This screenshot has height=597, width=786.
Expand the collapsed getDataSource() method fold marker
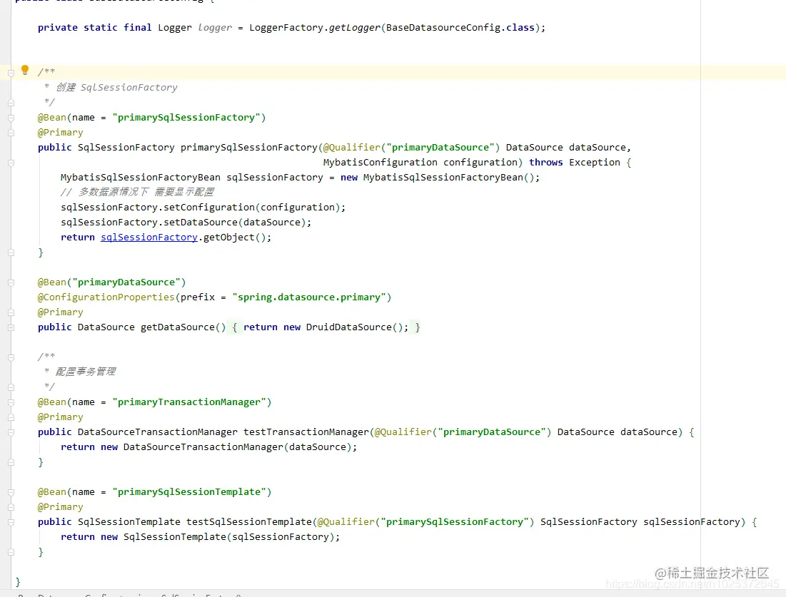point(11,327)
